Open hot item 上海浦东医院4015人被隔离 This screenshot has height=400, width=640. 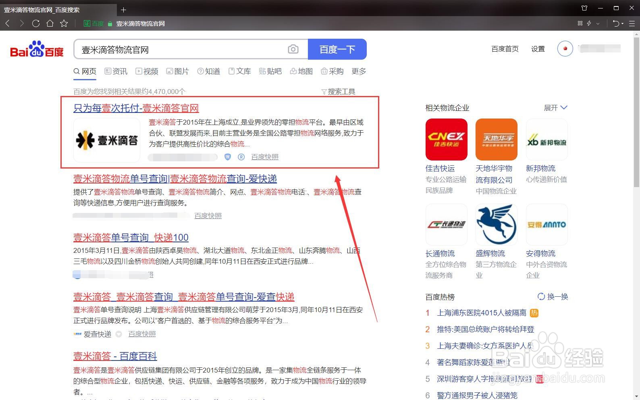coord(482,313)
